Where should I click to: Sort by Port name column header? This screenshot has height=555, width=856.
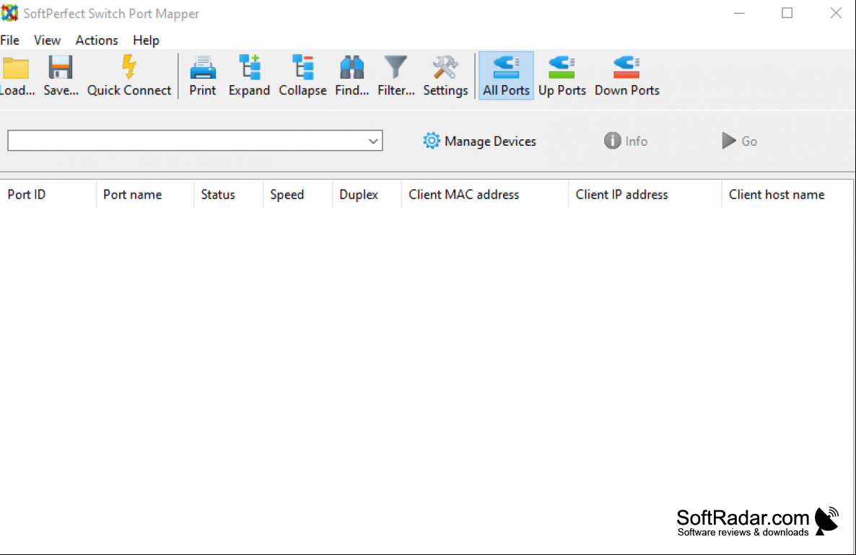point(144,194)
